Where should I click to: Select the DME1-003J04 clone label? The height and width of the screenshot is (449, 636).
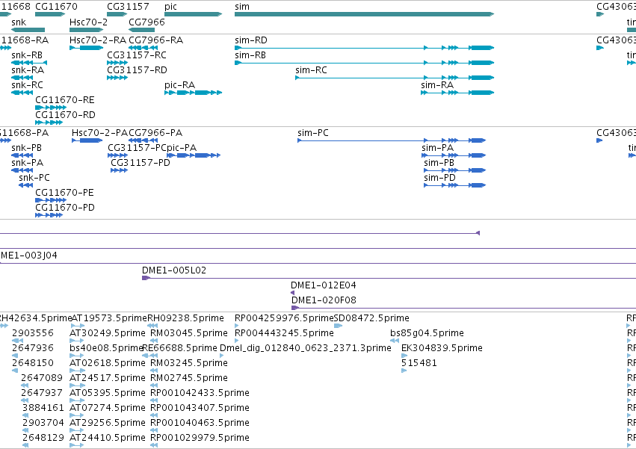coord(29,256)
